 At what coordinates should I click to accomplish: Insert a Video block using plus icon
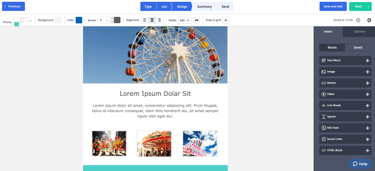367,94
